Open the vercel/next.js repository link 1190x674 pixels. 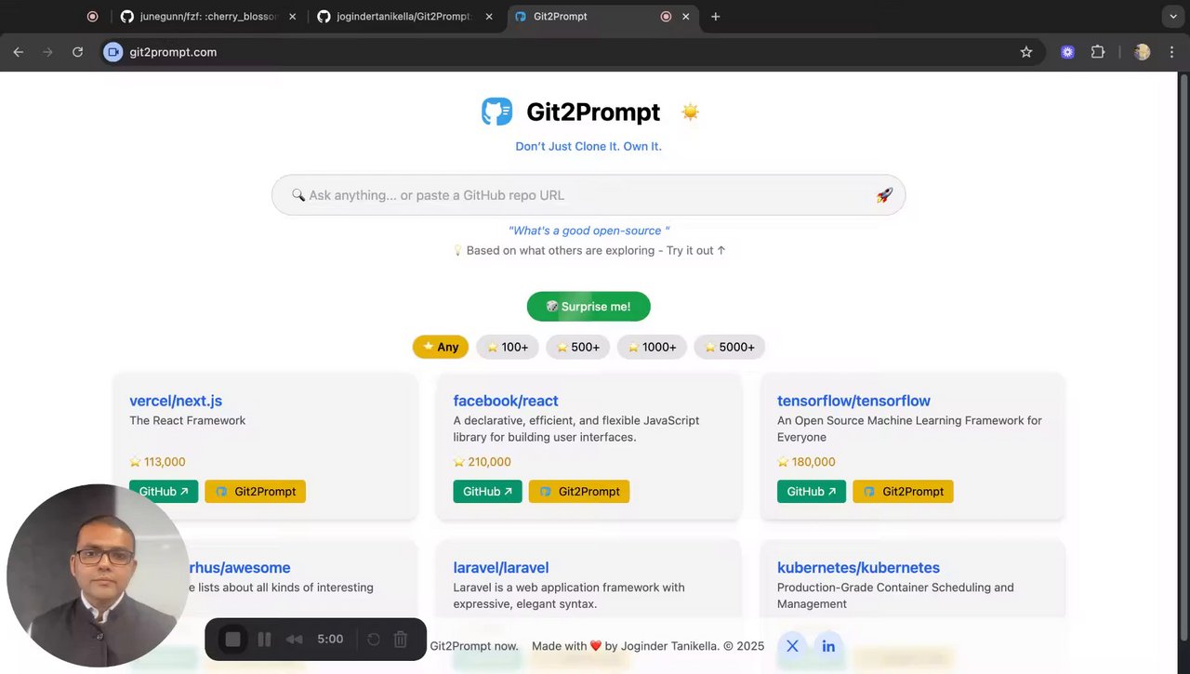(x=176, y=401)
